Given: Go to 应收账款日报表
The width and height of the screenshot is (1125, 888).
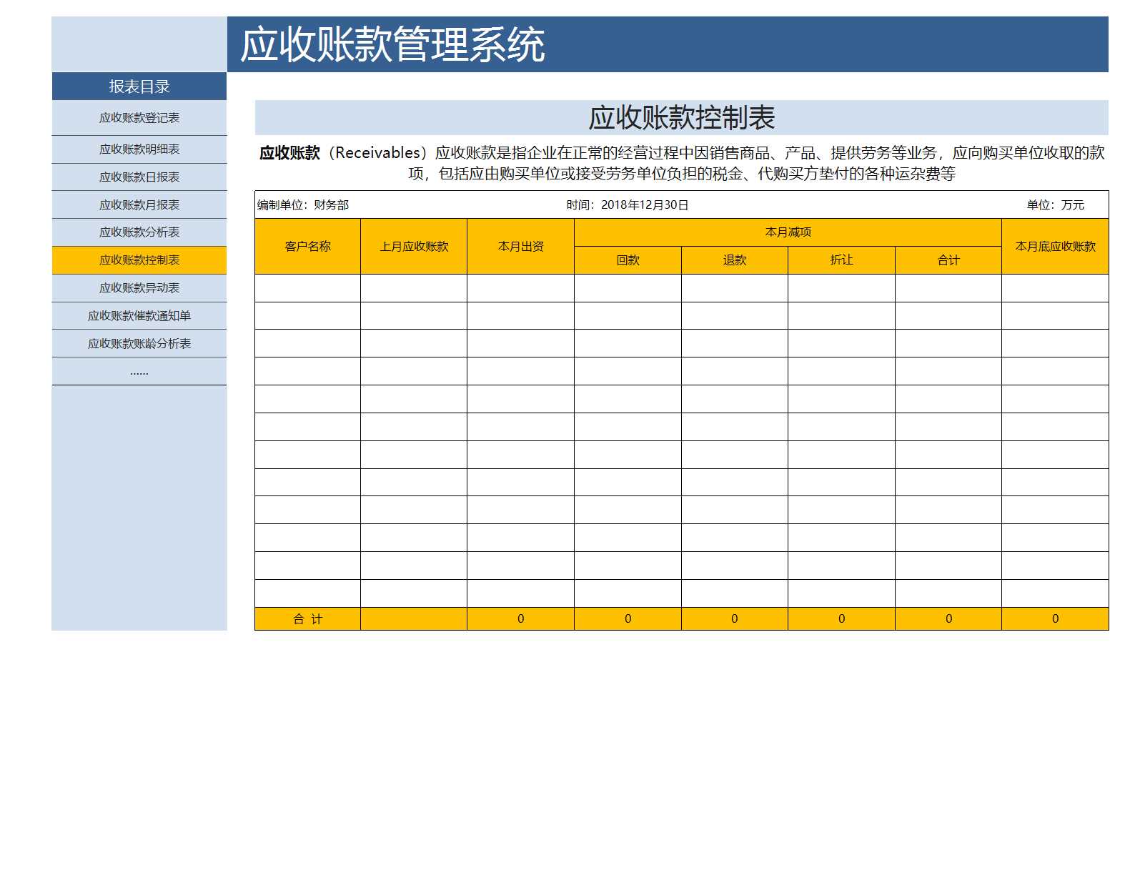Looking at the screenshot, I should click(x=139, y=177).
